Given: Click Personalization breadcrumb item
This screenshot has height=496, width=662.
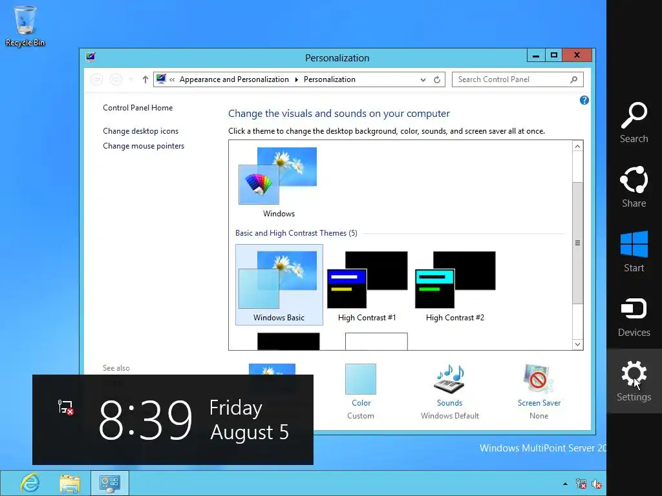Looking at the screenshot, I should coord(329,79).
